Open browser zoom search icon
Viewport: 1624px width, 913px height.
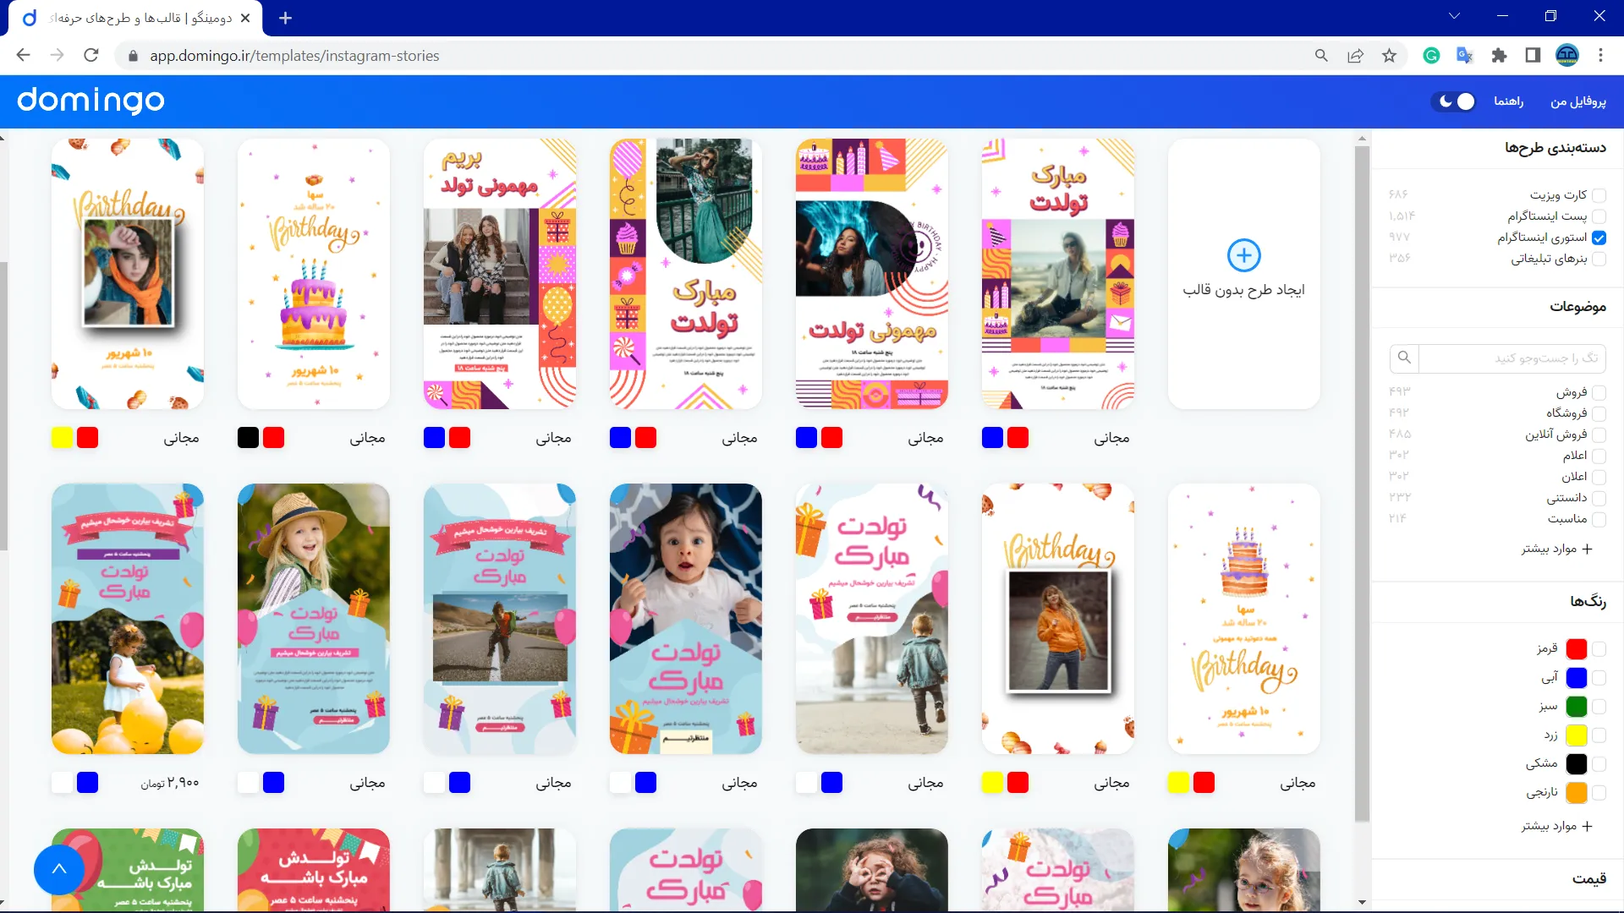(x=1321, y=56)
